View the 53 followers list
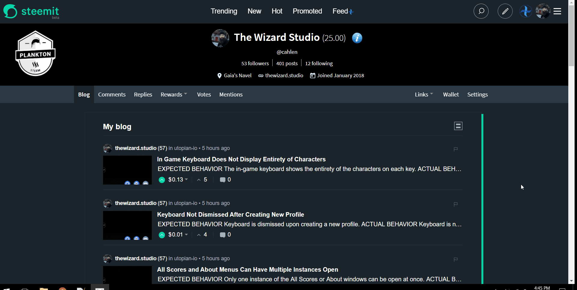 click(x=255, y=63)
